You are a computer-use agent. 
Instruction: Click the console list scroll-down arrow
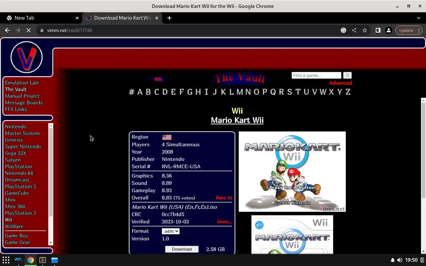coord(51,243)
